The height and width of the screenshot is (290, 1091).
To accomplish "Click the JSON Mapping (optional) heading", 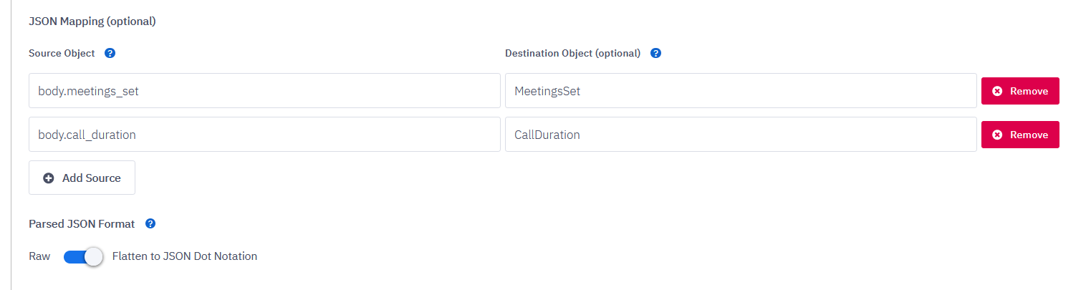I will (92, 21).
